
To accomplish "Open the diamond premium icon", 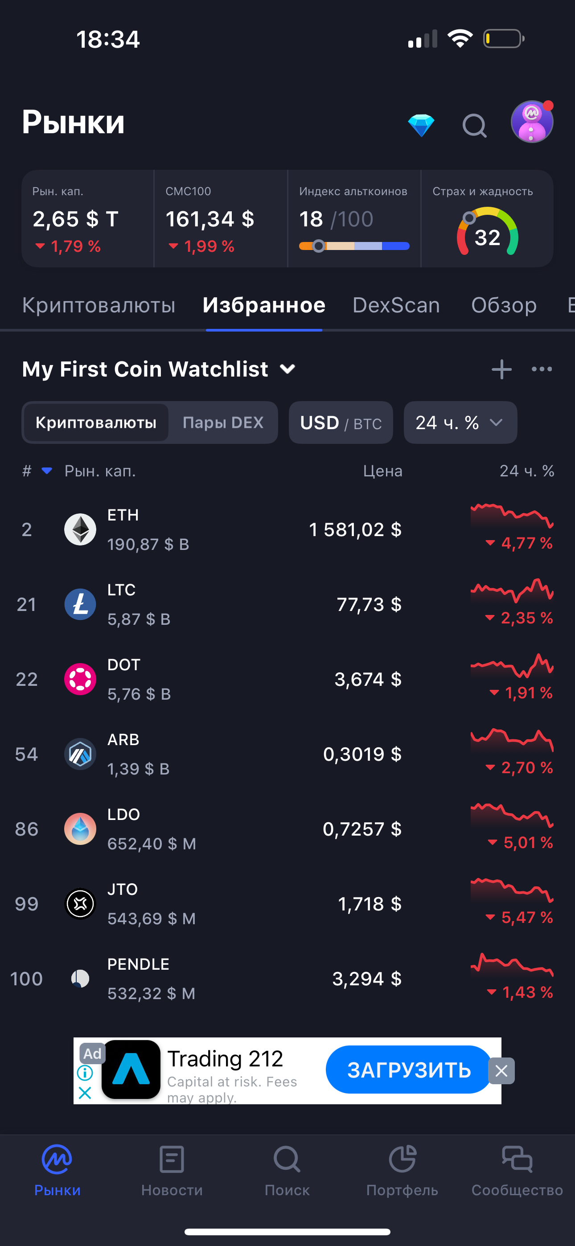I will pyautogui.click(x=421, y=125).
